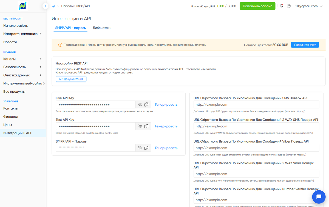Click the Интеграции и API page title
This screenshot has height=207, width=329.
71,19
